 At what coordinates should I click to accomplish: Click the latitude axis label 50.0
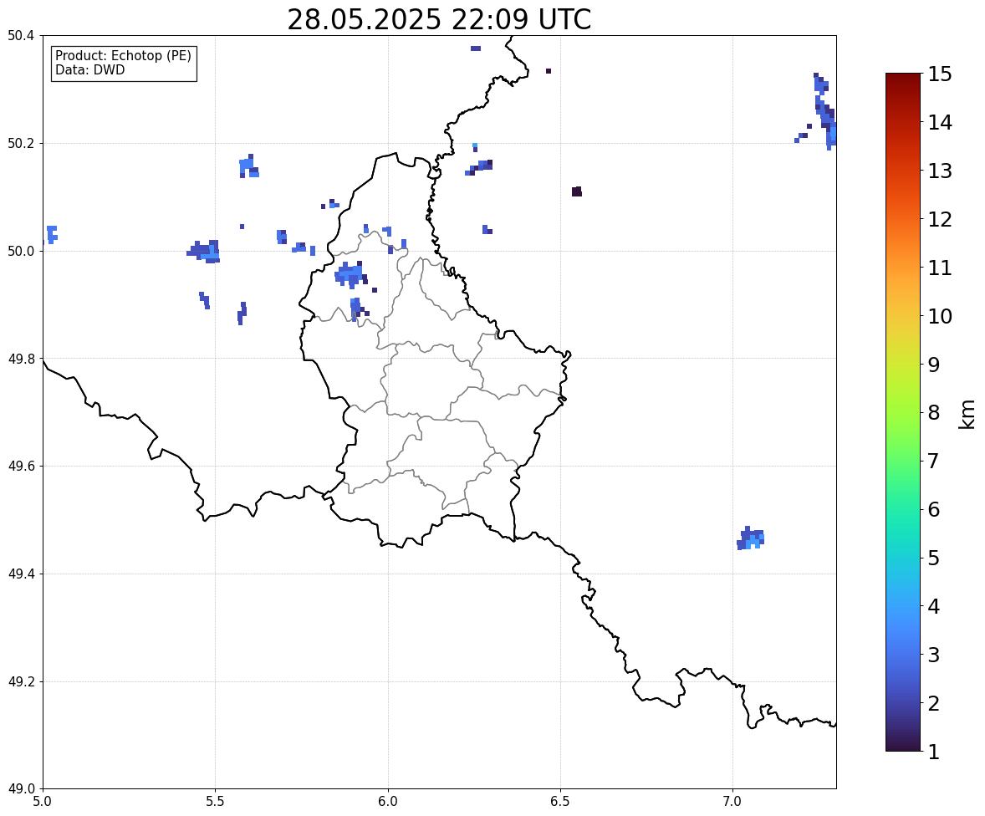(x=21, y=252)
